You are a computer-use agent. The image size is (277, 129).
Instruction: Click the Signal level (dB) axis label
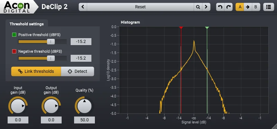(194, 122)
